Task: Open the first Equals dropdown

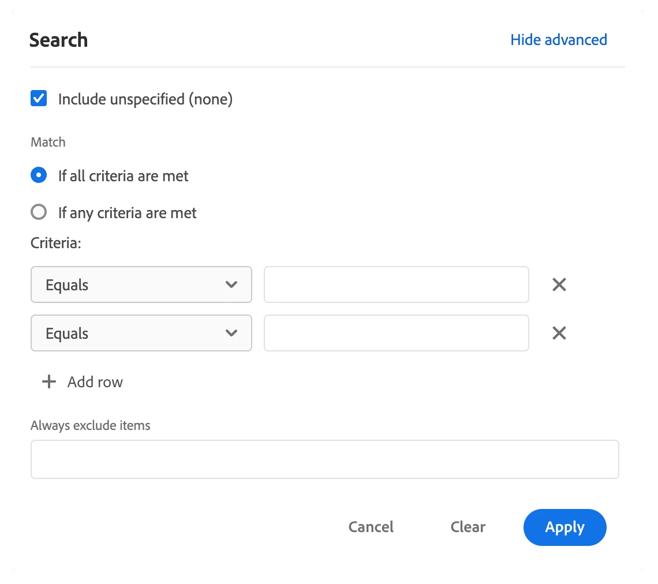Action: pyautogui.click(x=141, y=284)
